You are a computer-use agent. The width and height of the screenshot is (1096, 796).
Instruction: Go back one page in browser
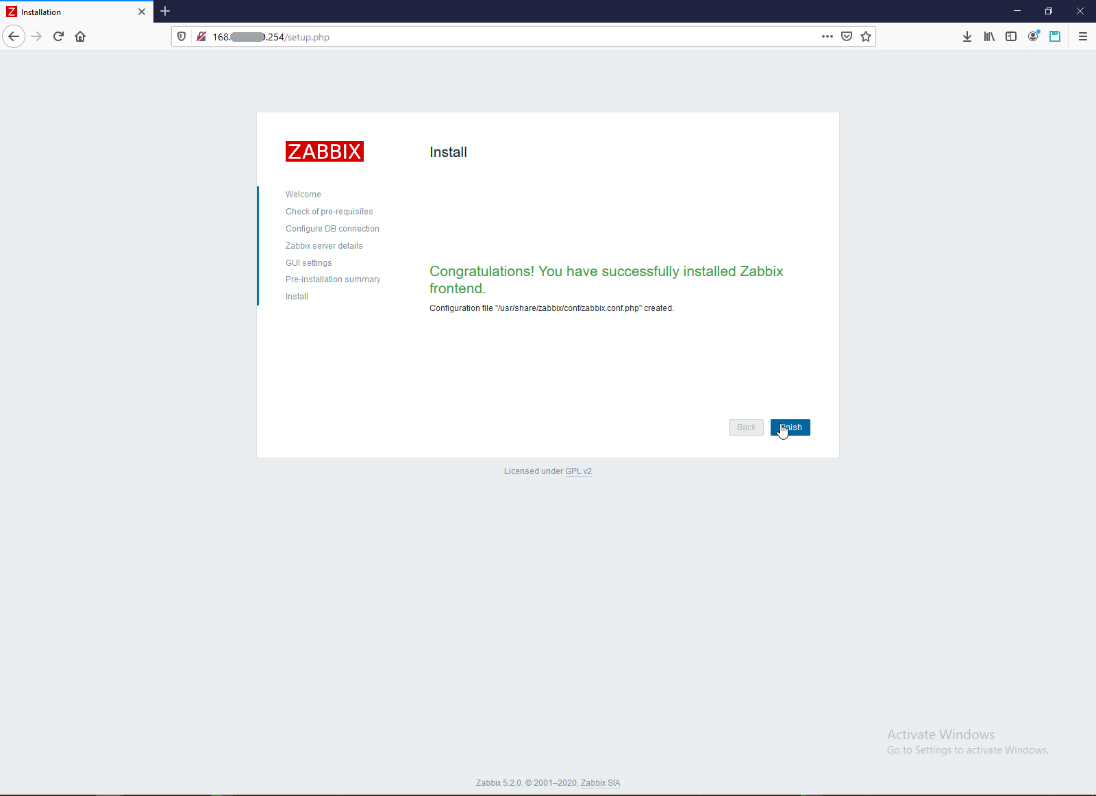tap(14, 36)
